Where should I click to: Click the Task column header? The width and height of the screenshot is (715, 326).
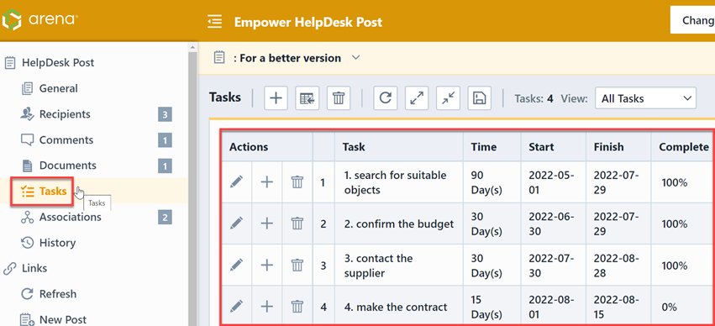(x=399, y=147)
